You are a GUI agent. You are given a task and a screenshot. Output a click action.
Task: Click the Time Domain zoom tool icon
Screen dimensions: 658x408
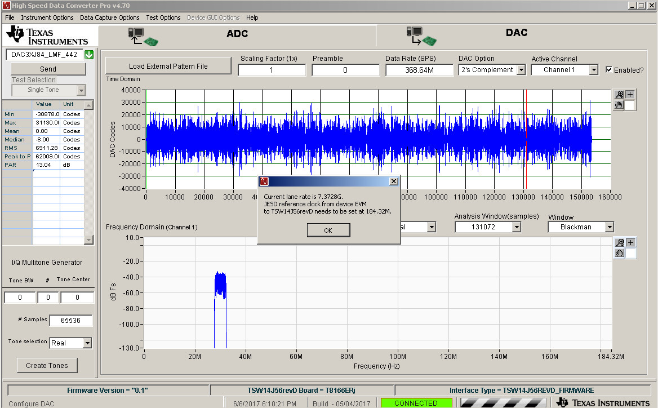[x=620, y=95]
